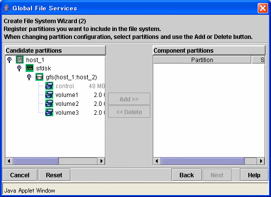Select the gfs disk group icon
The image size is (271, 197).
[39, 77]
